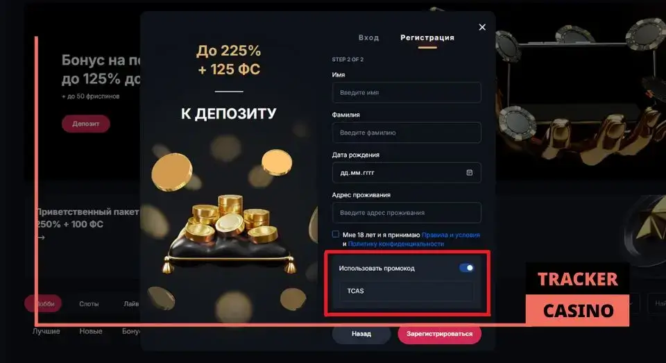Screen dimensions: 666x363
Task: Check the 18 years agreement checkbox
Action: [336, 234]
